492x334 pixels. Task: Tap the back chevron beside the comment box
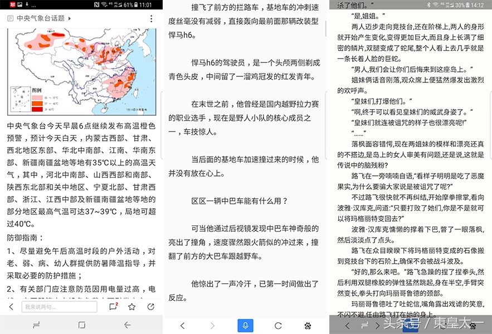(11, 307)
